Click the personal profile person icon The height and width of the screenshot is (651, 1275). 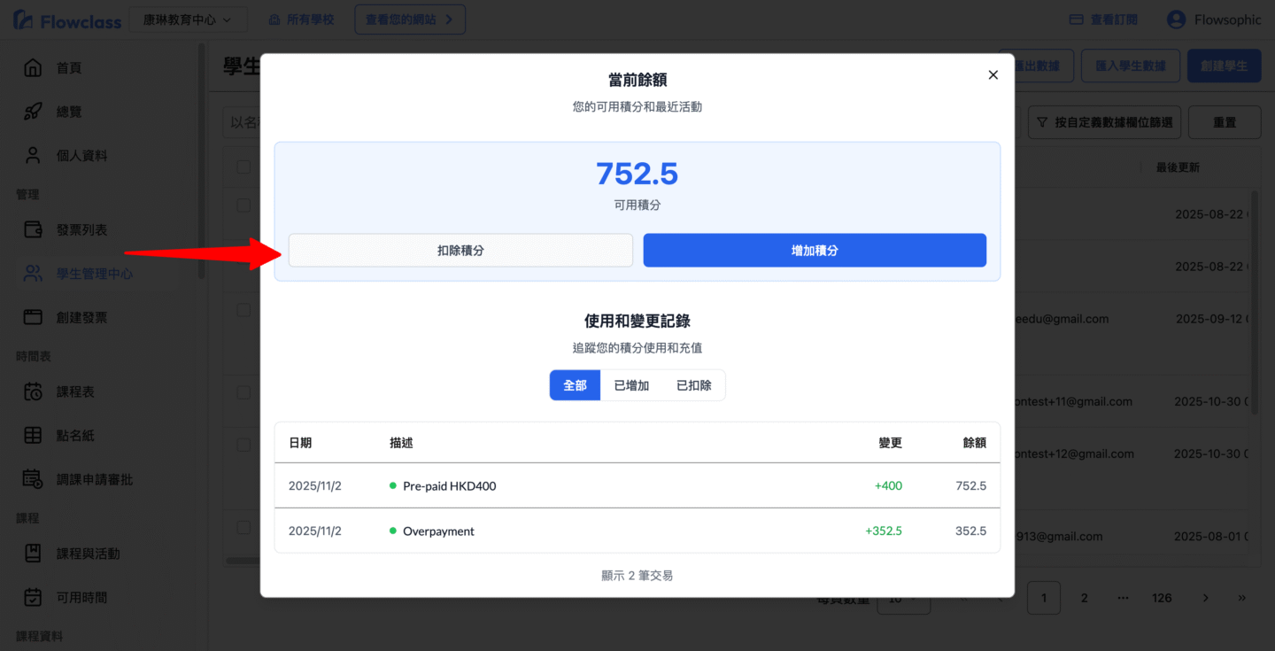point(33,156)
